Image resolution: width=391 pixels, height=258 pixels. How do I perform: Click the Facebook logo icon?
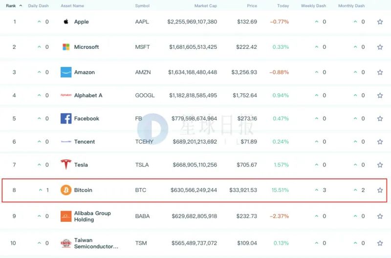[x=66, y=119]
